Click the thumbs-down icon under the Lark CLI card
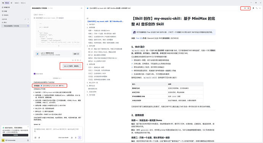The image size is (263, 143). pos(75,60)
